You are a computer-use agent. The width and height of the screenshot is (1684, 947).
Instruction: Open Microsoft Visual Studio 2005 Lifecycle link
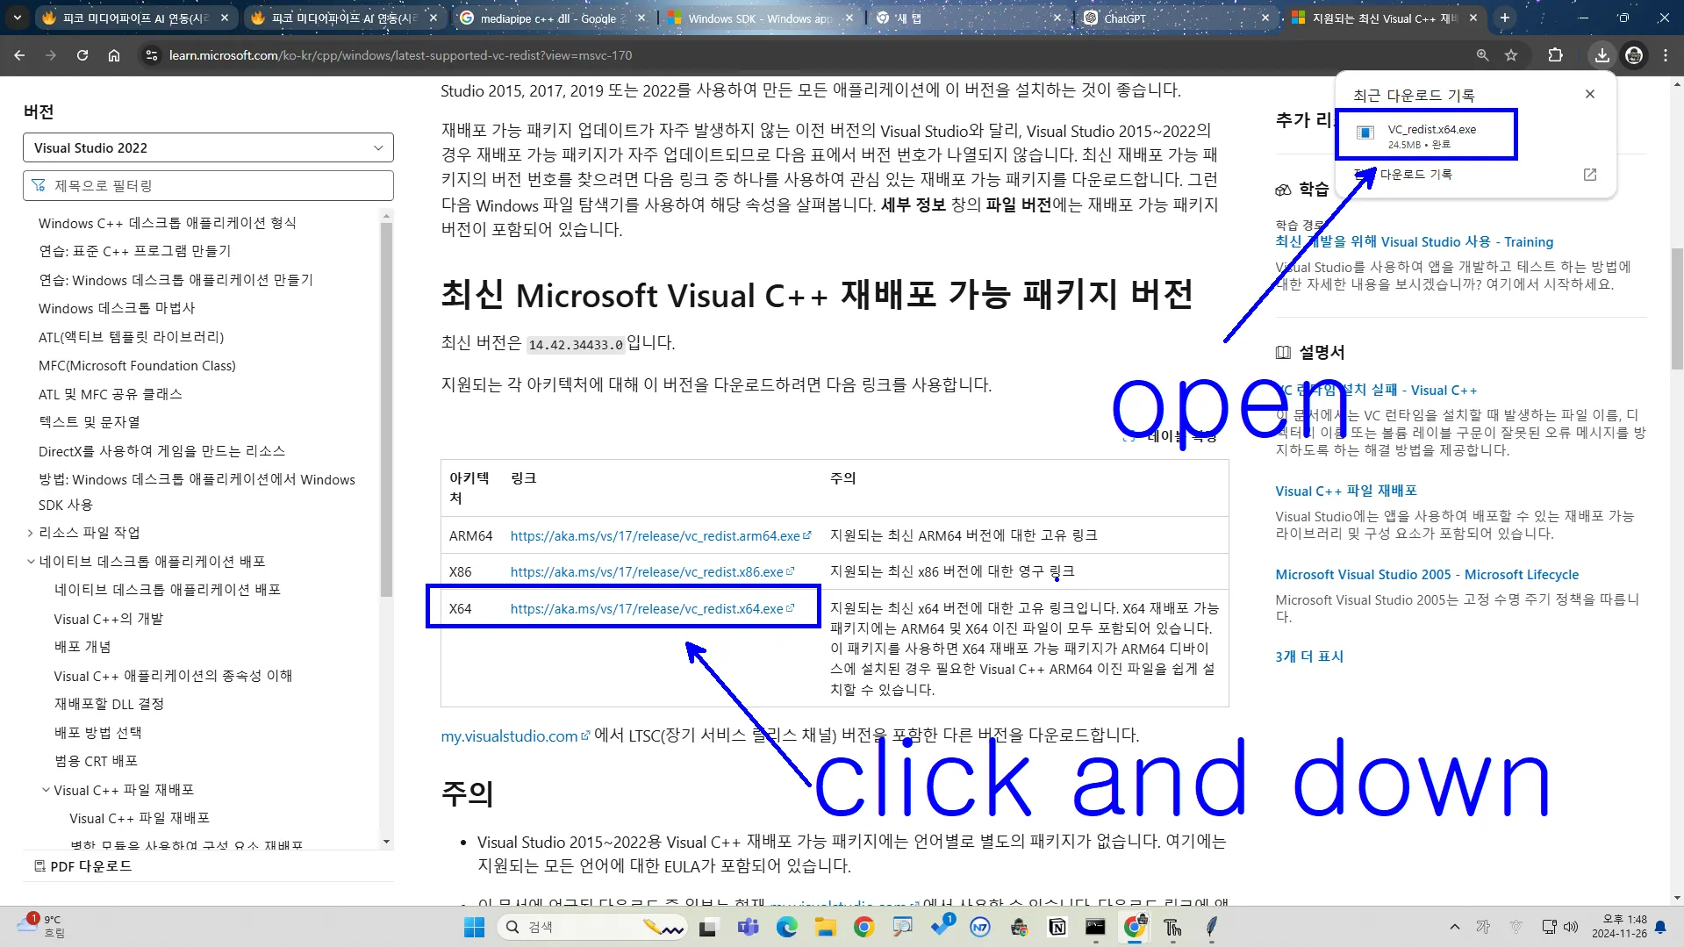click(x=1427, y=574)
